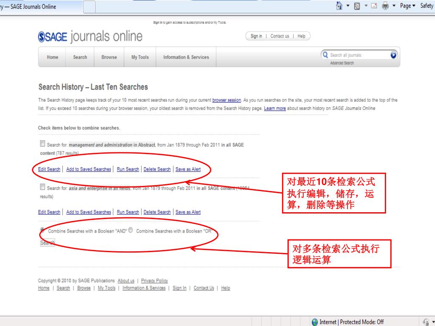The height and width of the screenshot is (326, 435).
Task: Click the SAGE journals online logo
Action: click(x=90, y=37)
